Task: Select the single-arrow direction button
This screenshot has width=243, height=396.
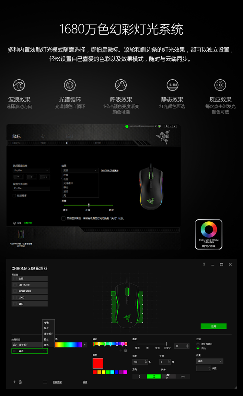Action: (139, 377)
